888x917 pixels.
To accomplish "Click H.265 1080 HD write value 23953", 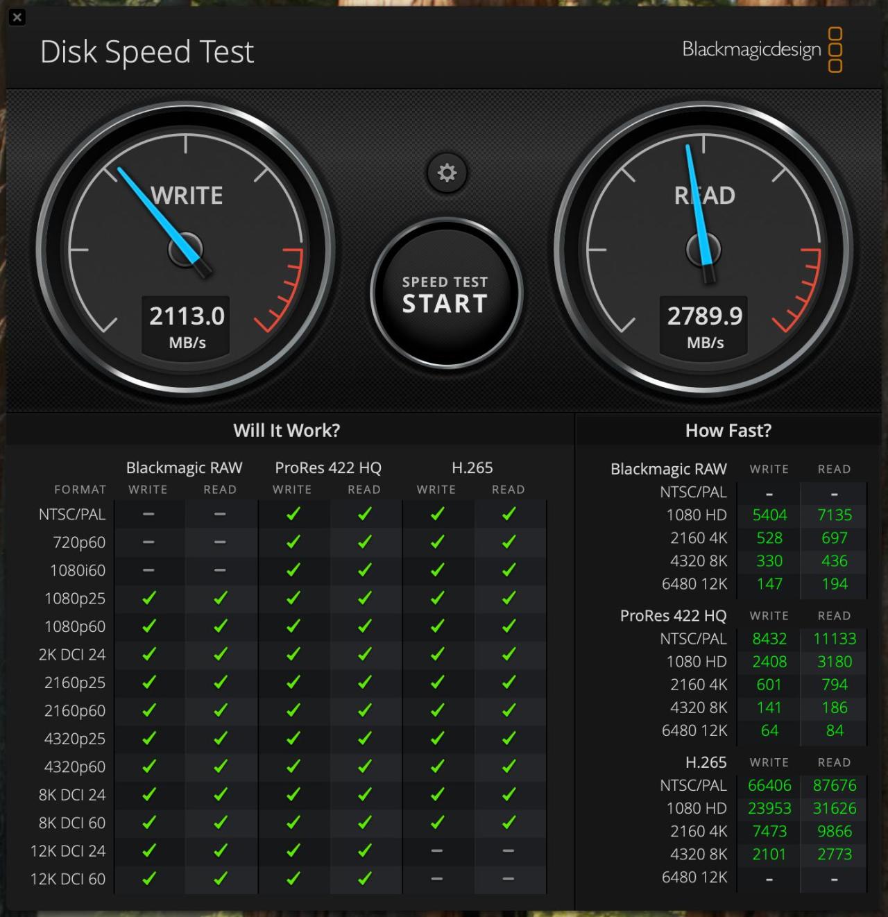I will pos(769,808).
